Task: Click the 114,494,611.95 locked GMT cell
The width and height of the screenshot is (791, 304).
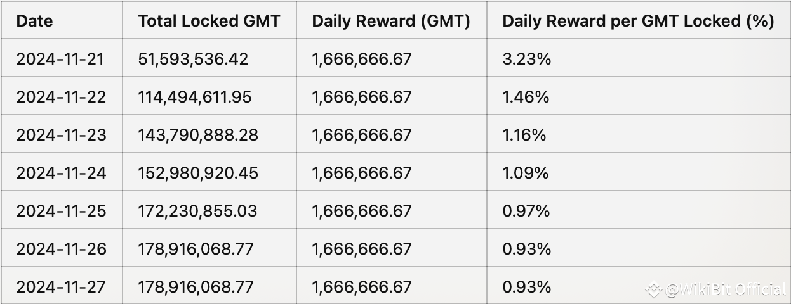Action: click(x=195, y=97)
